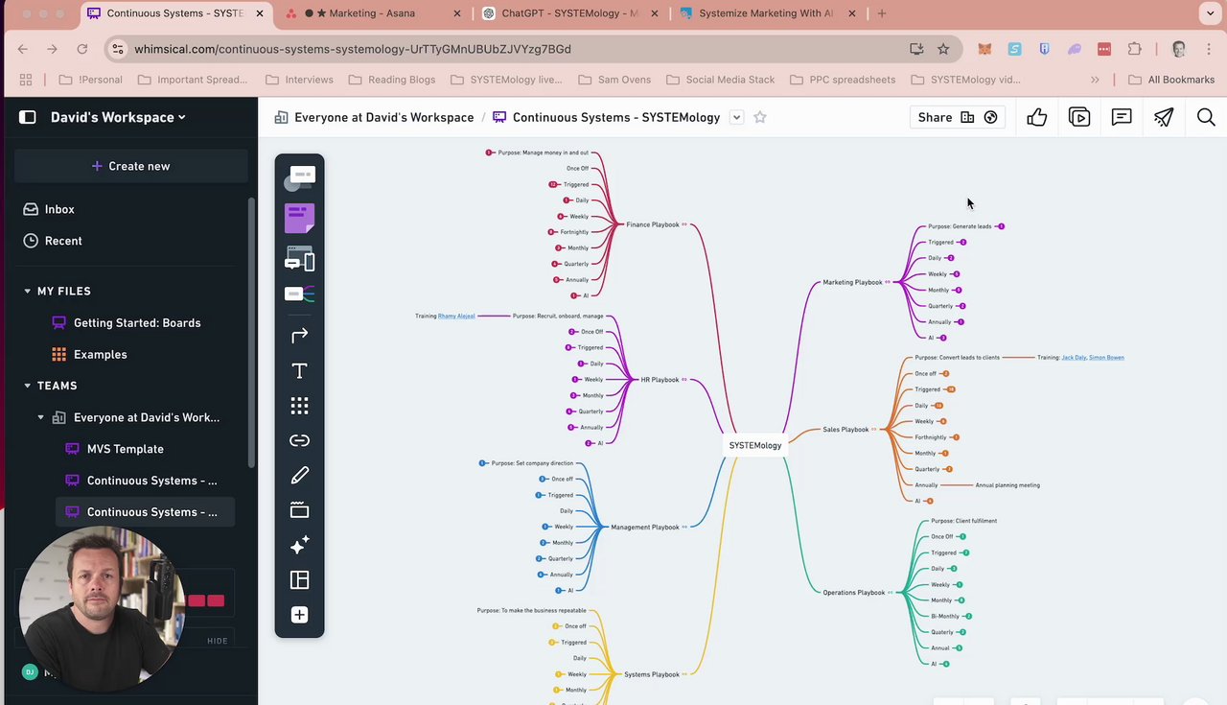This screenshot has height=705, width=1227.
Task: Open the dotted grid elements tool
Action: (299, 406)
